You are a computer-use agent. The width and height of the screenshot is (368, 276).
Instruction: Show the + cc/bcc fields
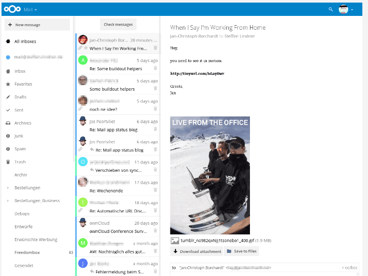[350, 268]
